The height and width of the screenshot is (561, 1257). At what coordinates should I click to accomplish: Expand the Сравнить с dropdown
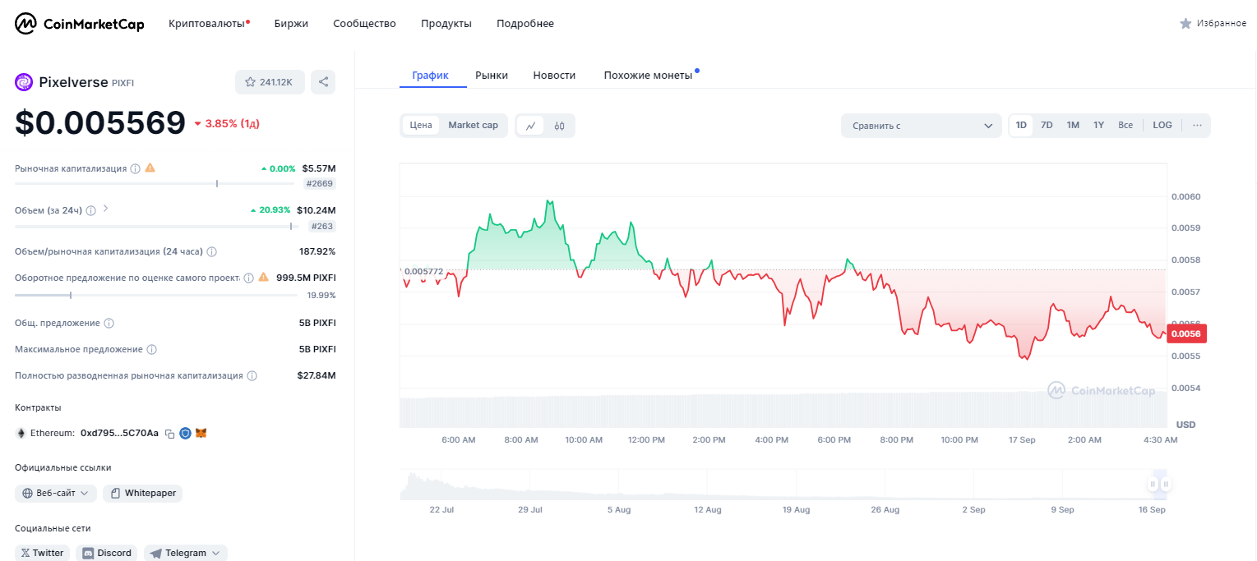(x=921, y=126)
